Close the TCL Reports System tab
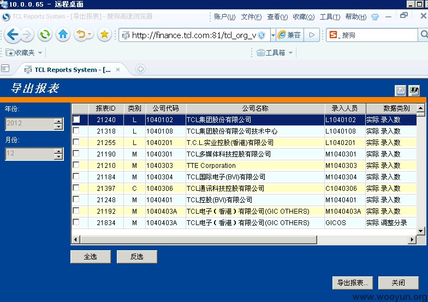The image size is (428, 302). click(118, 70)
